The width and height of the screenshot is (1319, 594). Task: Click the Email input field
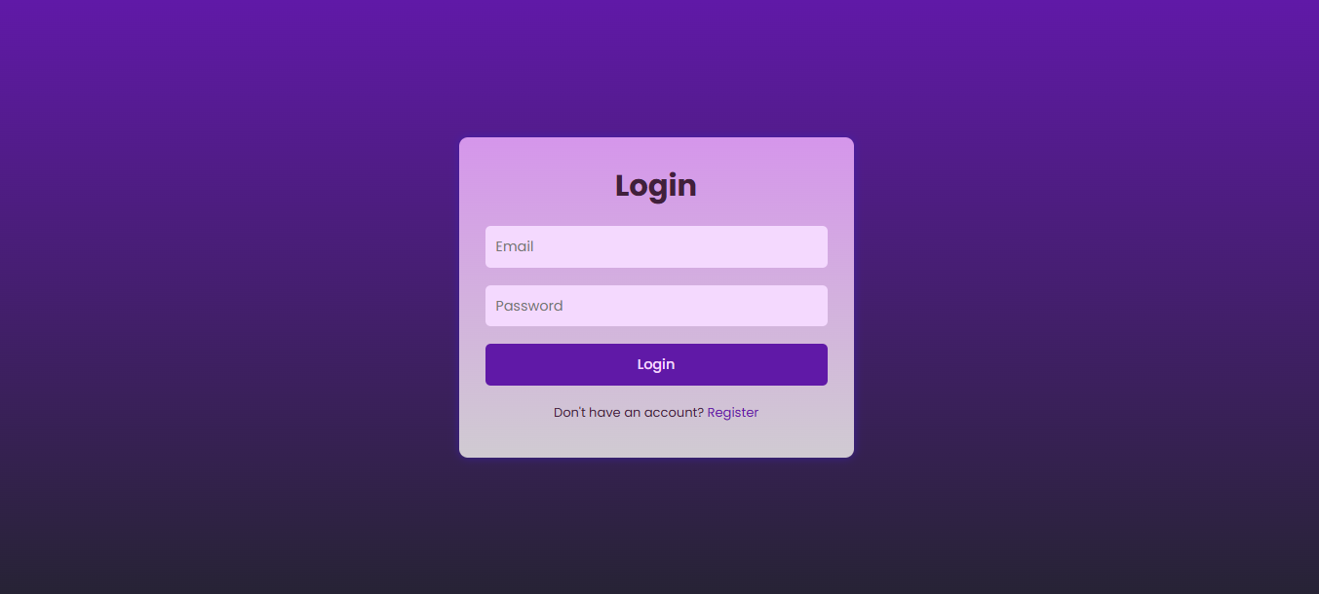(x=656, y=246)
